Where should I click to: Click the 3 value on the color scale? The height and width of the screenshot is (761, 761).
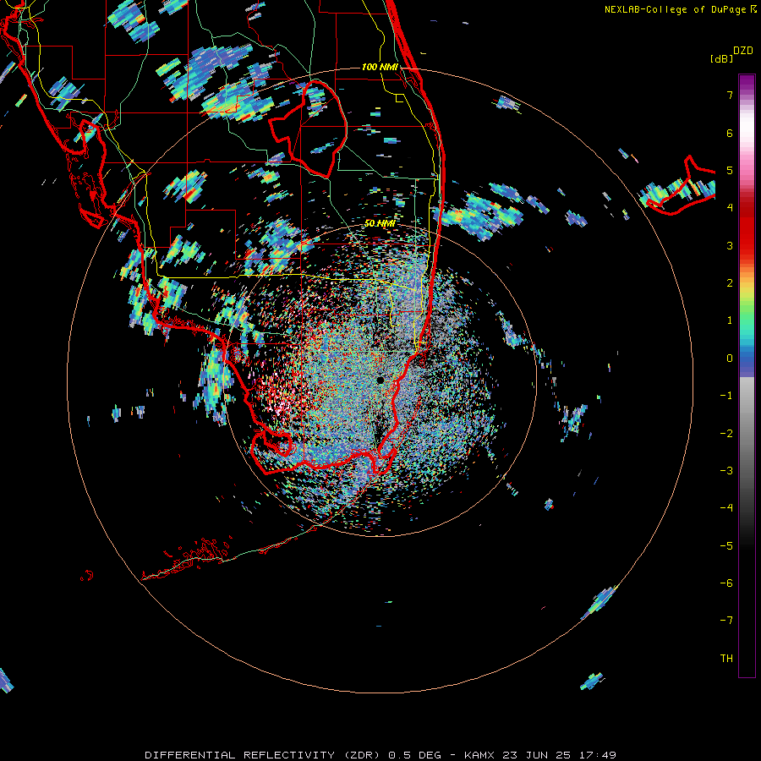[730, 245]
